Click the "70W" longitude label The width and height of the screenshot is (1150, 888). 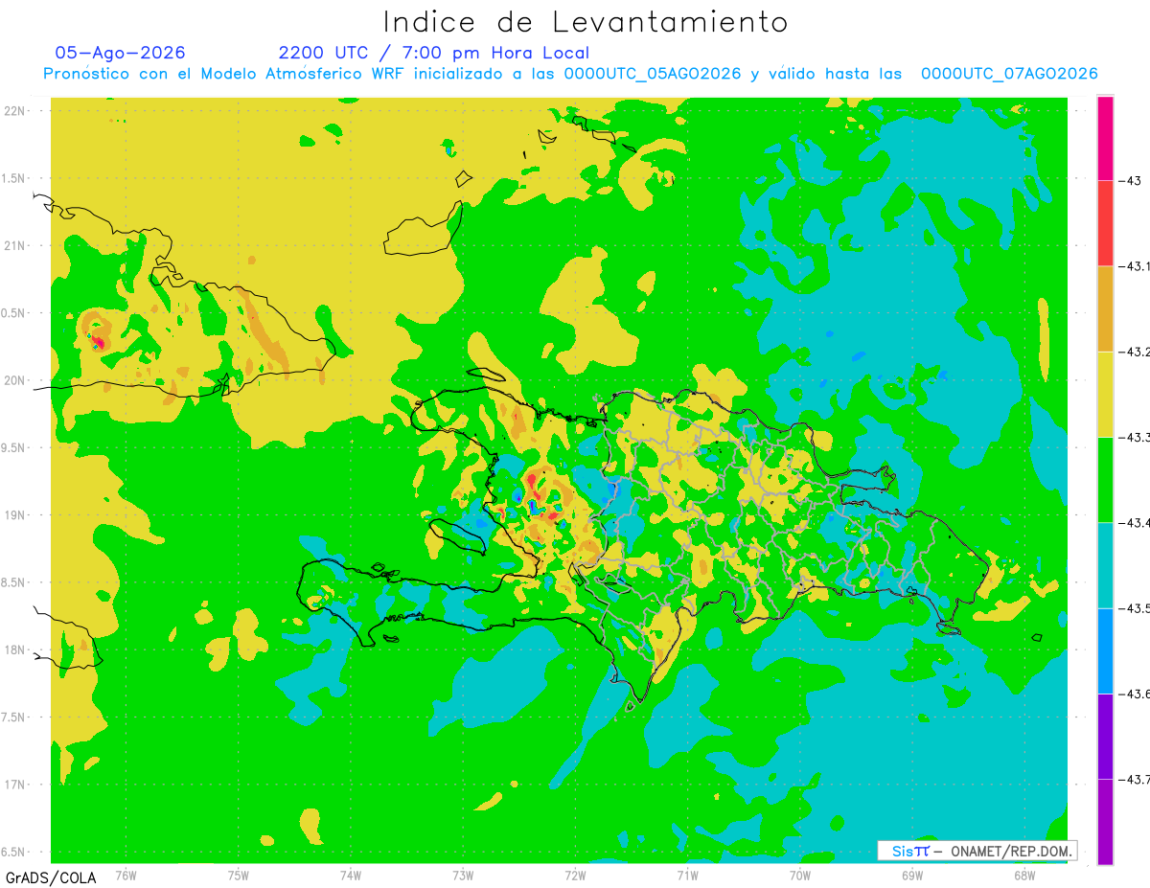coord(800,877)
